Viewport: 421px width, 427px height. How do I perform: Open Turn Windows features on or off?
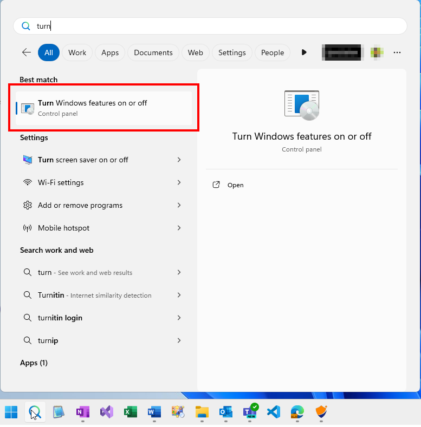(103, 108)
